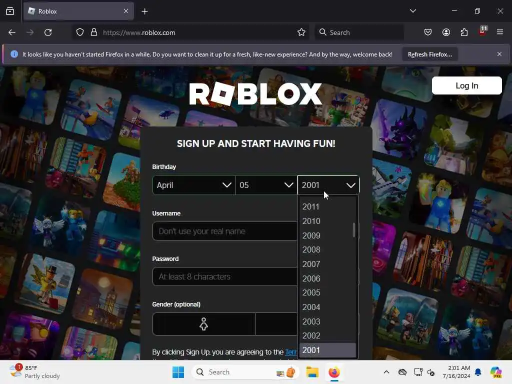This screenshot has width=512, height=384.
Task: Click the Log In button
Action: click(x=466, y=85)
